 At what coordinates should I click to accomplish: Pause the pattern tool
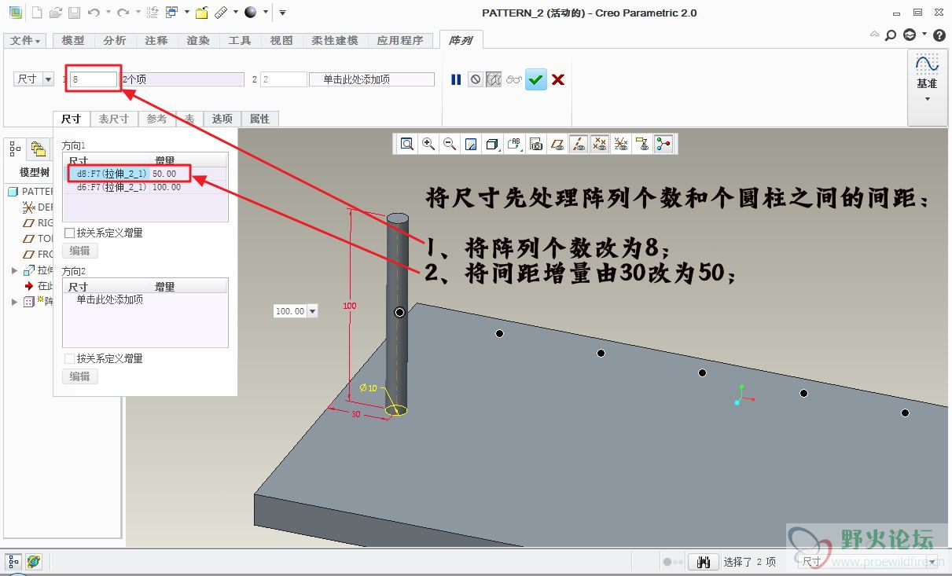pyautogui.click(x=456, y=79)
